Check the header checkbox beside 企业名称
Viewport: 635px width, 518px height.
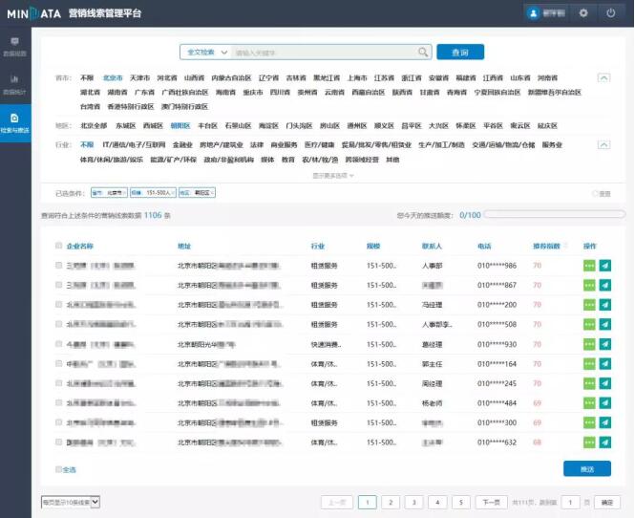click(59, 246)
